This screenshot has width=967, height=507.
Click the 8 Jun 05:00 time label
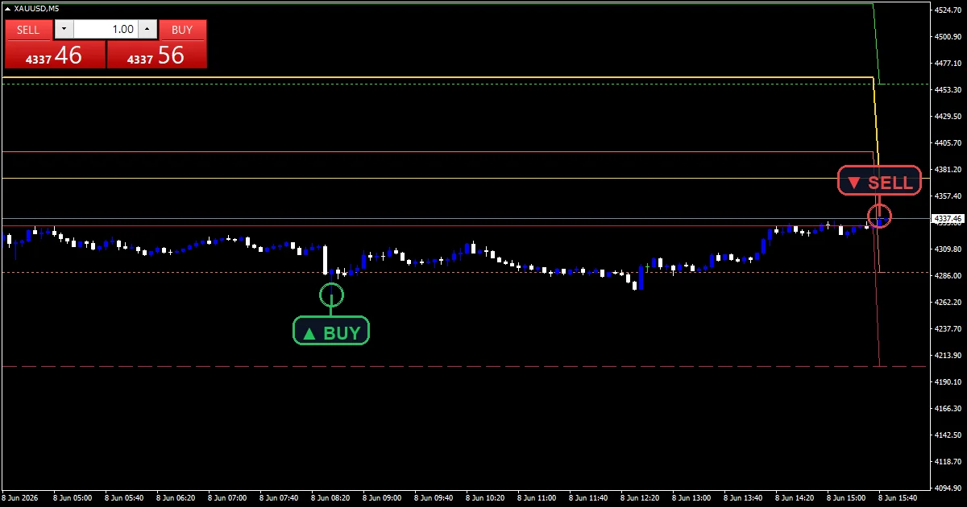[74, 497]
